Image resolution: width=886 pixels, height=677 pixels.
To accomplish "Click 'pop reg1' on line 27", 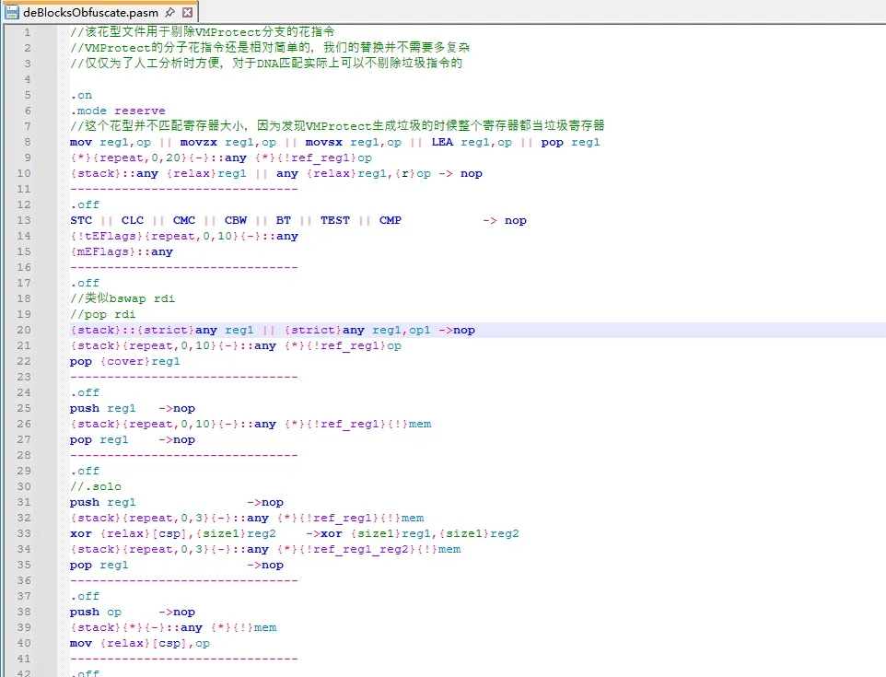I will click(x=99, y=439).
